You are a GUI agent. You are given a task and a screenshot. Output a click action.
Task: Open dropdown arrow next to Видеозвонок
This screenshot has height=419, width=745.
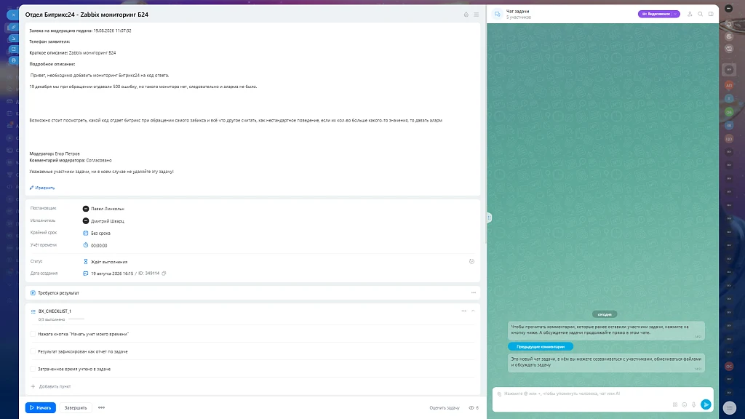coord(676,14)
